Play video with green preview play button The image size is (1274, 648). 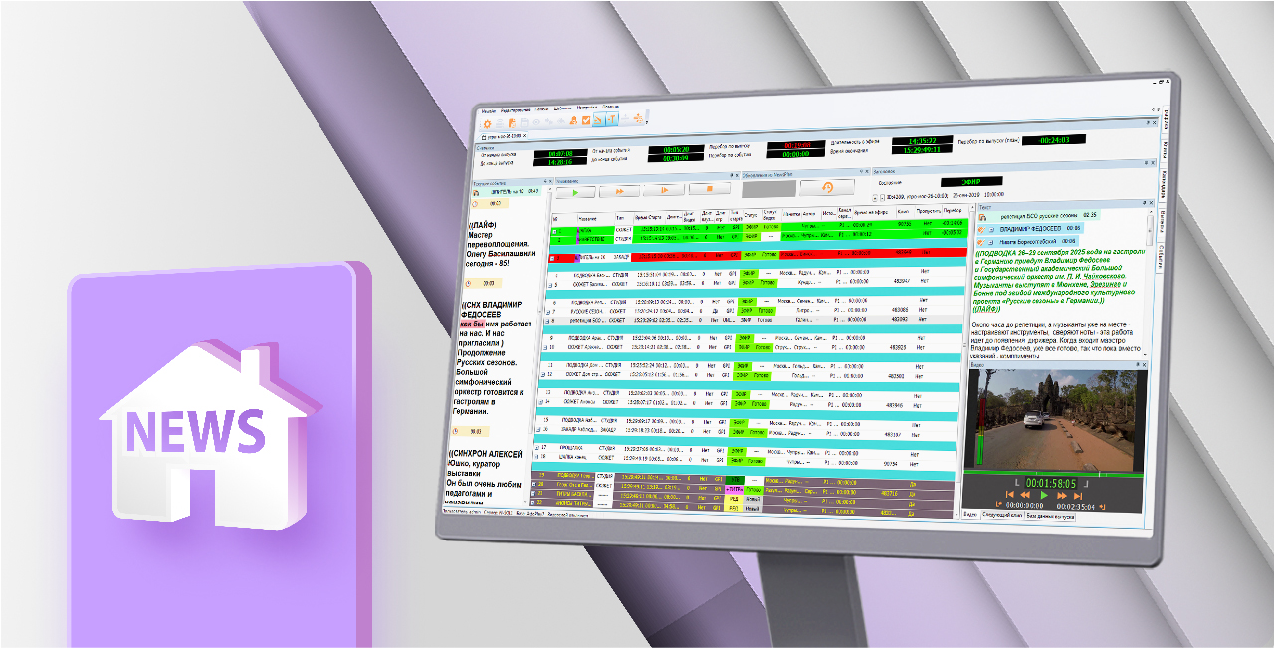click(x=1044, y=494)
